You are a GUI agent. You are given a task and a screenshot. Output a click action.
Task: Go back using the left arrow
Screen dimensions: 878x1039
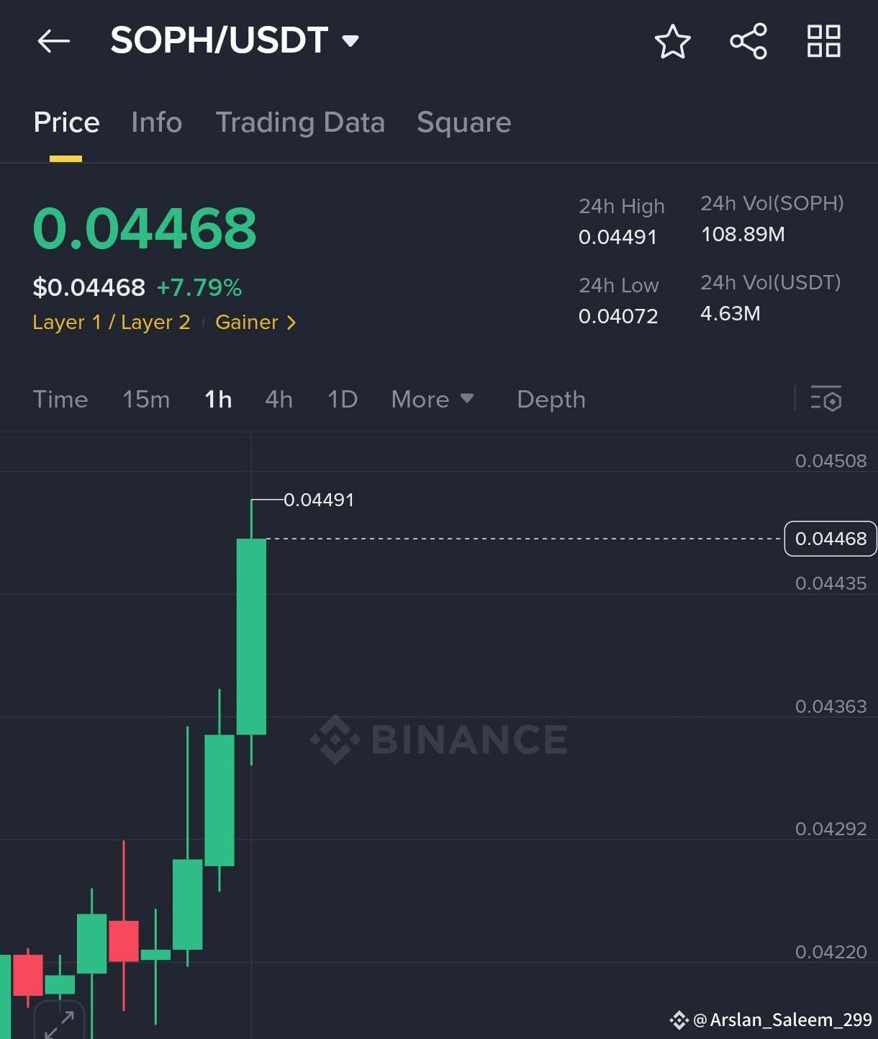[x=54, y=41]
